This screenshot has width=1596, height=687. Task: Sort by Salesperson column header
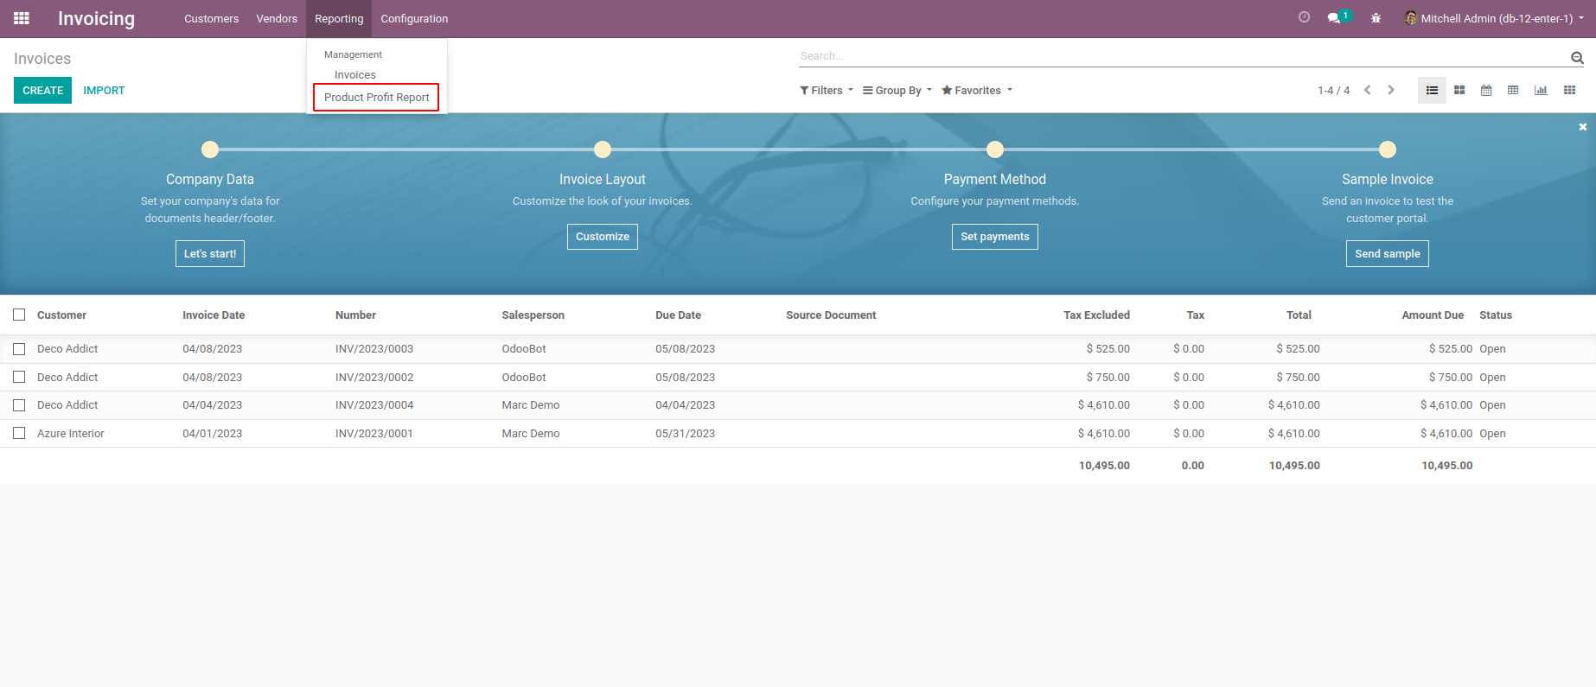(x=533, y=315)
